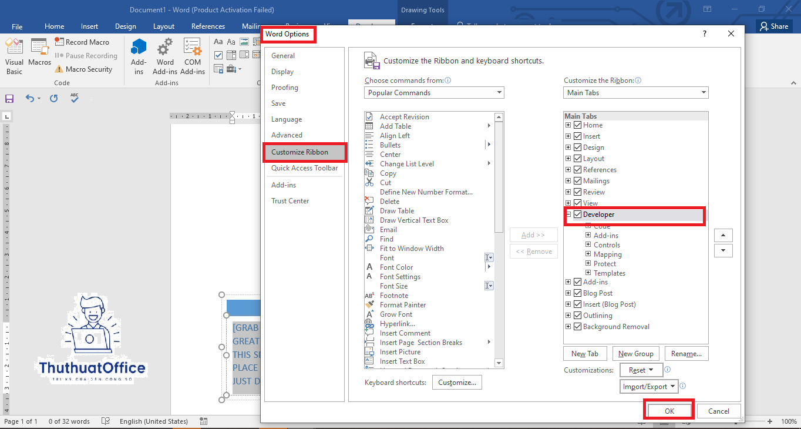The image size is (801, 429).
Task: Click the proofing book icon in status bar
Action: pyautogui.click(x=106, y=421)
